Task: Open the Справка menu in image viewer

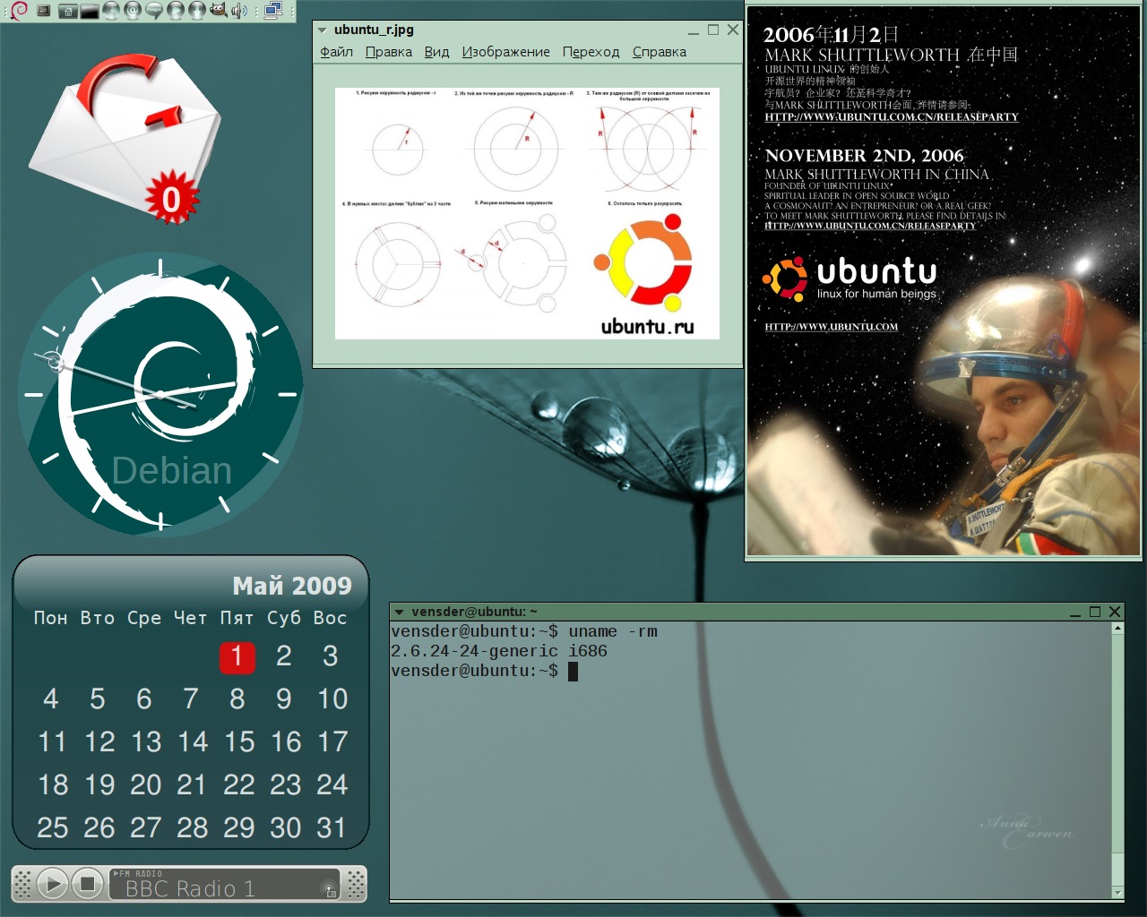Action: pos(660,52)
